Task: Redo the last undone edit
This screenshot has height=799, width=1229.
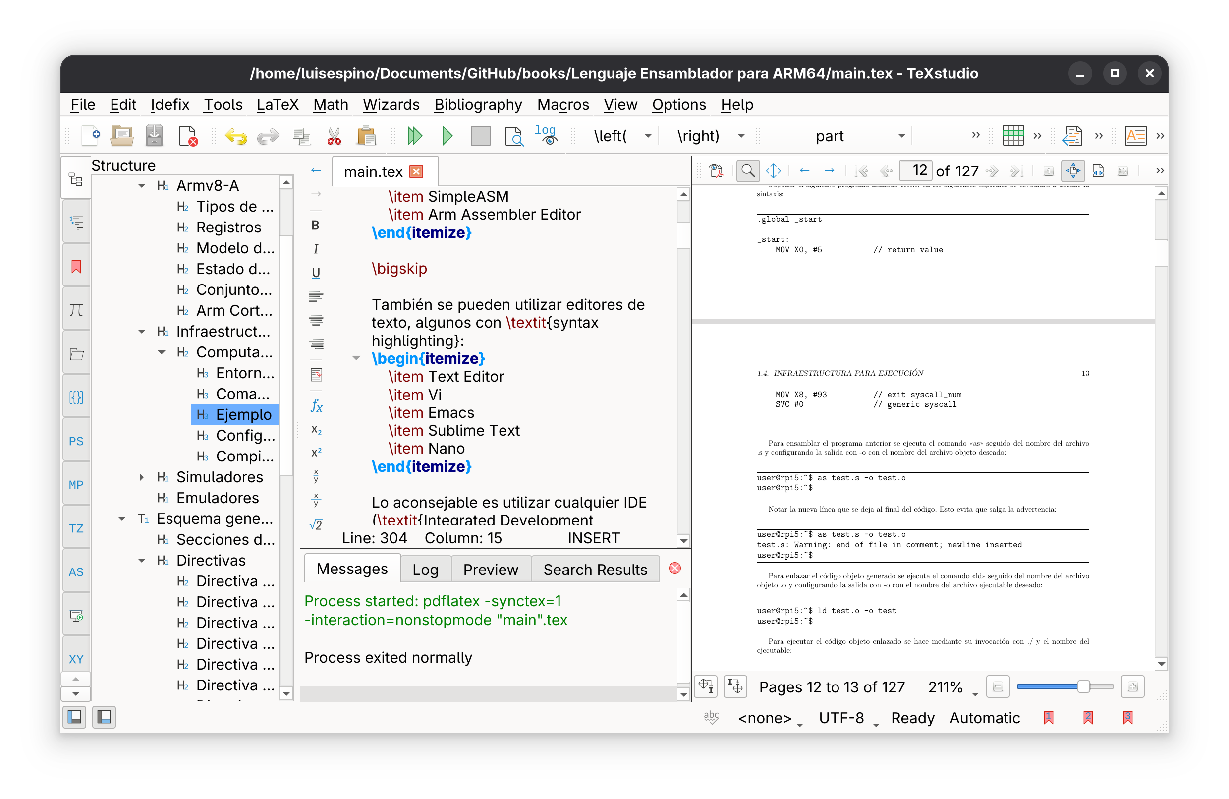Action: click(x=268, y=136)
